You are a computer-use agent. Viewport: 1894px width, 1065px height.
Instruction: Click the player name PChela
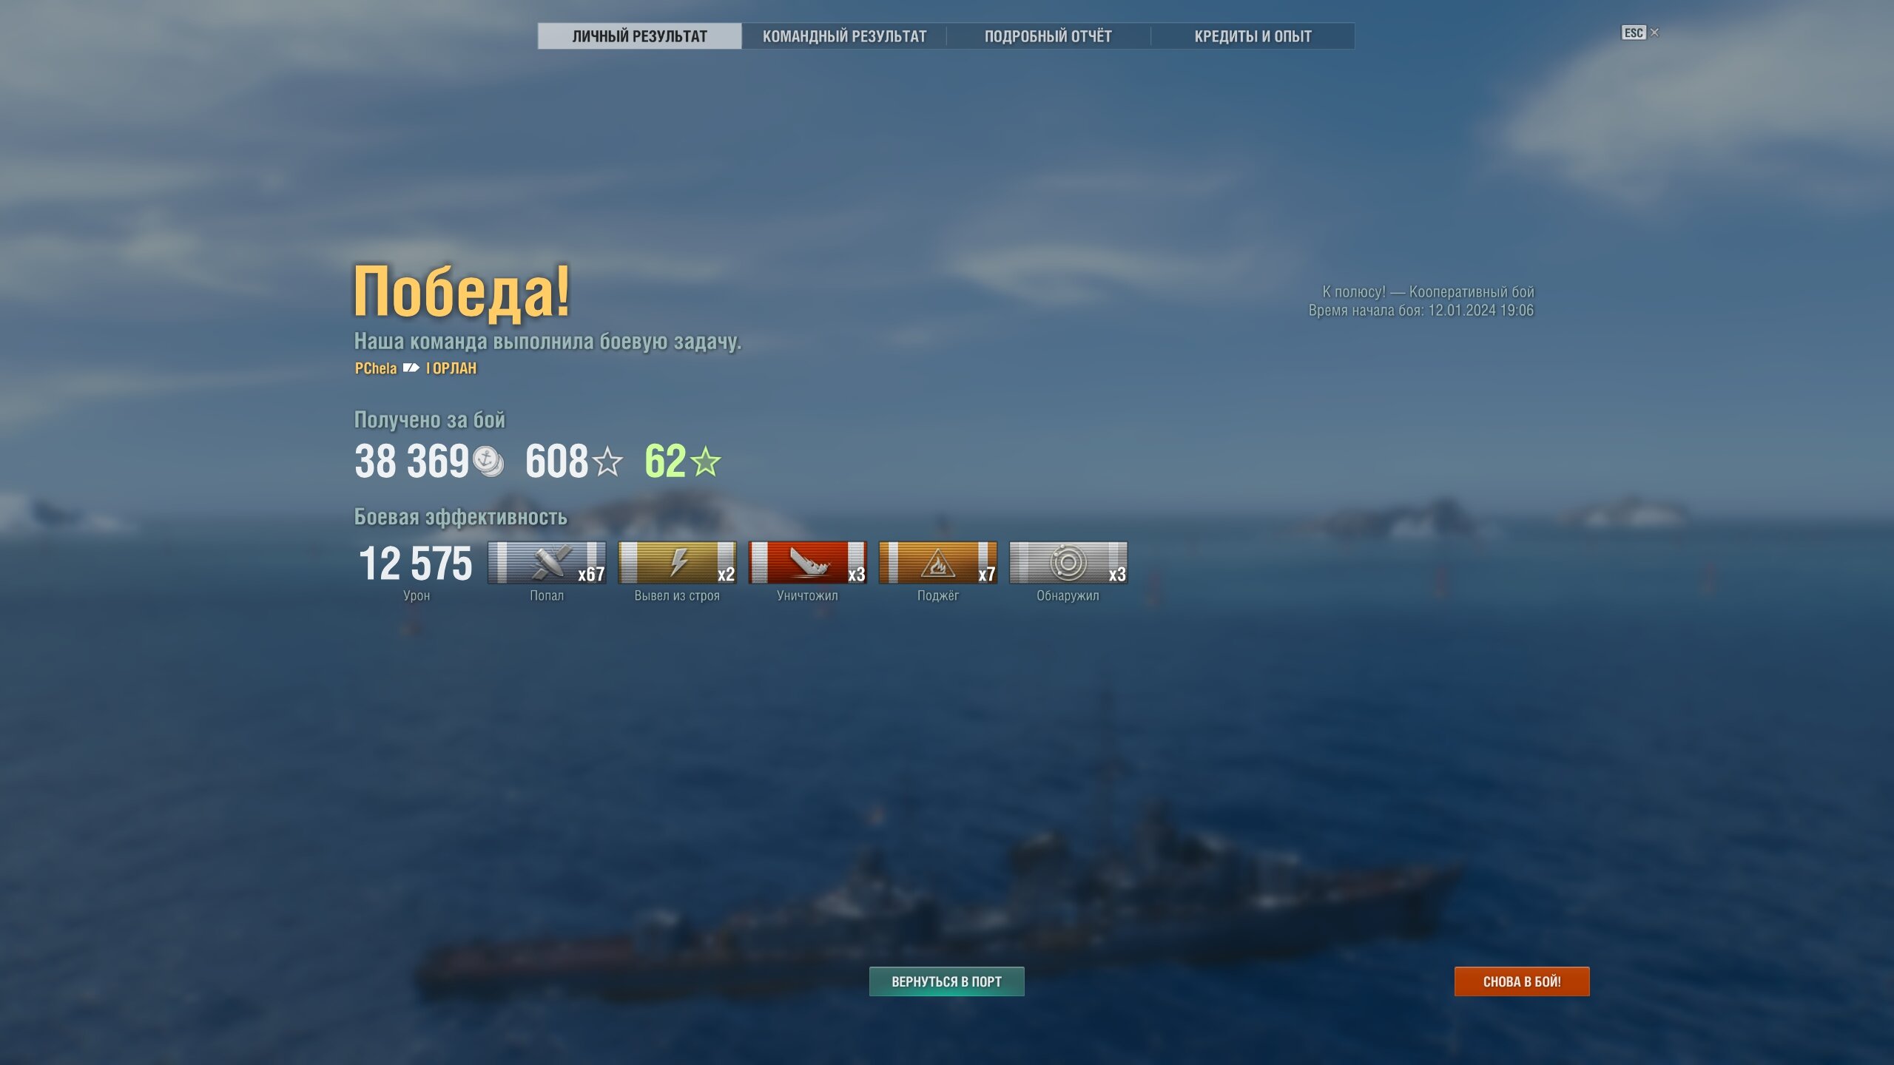376,368
